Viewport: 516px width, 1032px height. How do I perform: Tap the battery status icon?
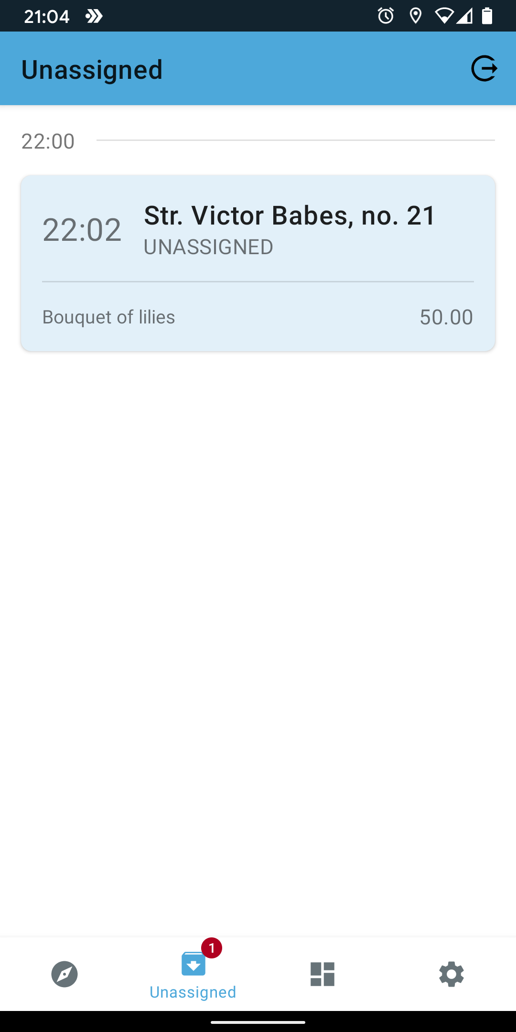point(487,16)
